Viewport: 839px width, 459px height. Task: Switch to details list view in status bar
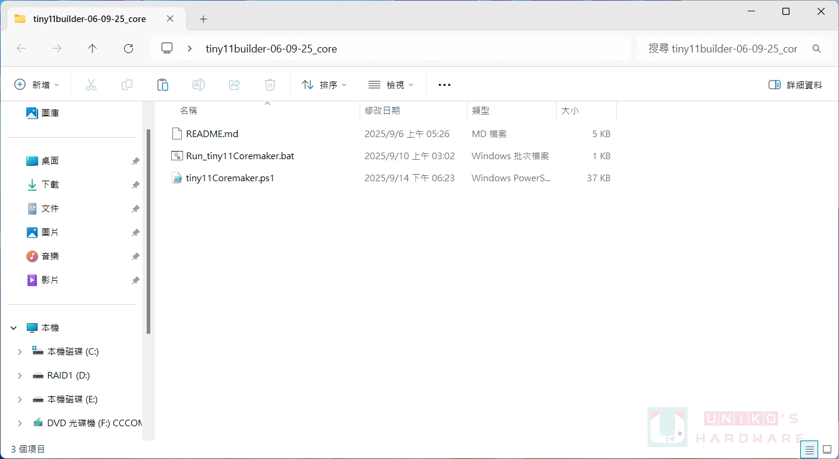[x=809, y=449]
